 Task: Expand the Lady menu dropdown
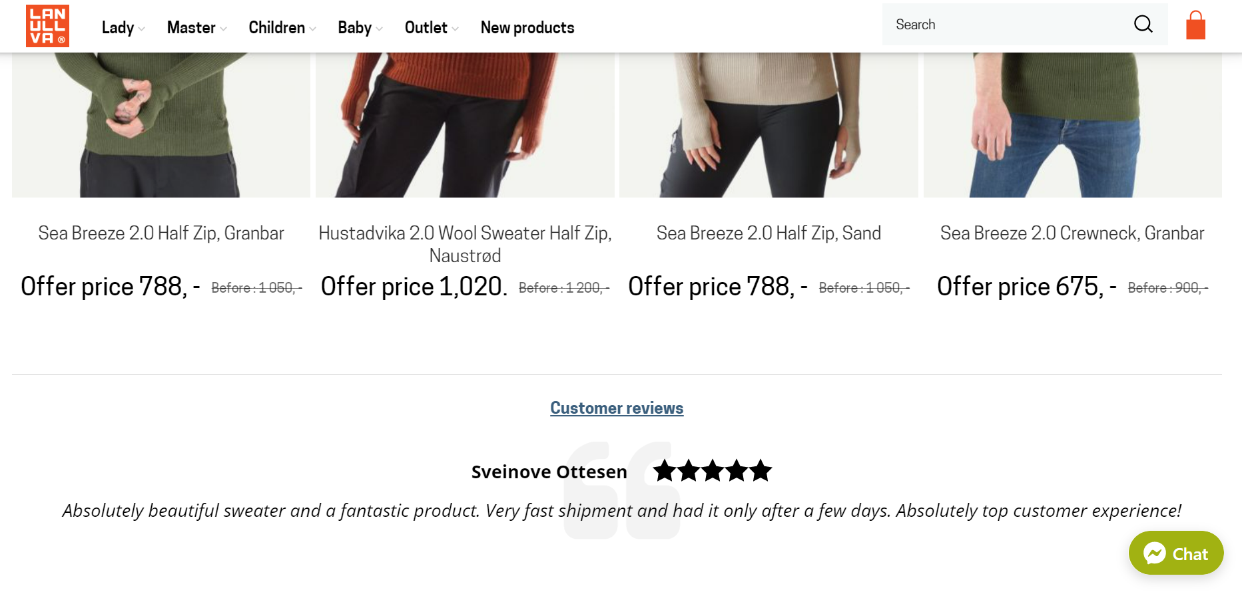click(123, 28)
